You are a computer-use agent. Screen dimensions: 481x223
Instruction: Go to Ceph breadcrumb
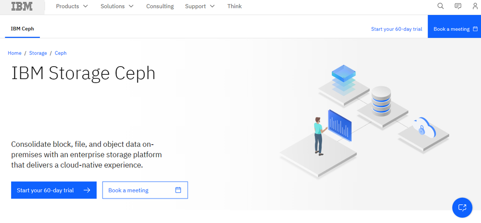pos(61,53)
